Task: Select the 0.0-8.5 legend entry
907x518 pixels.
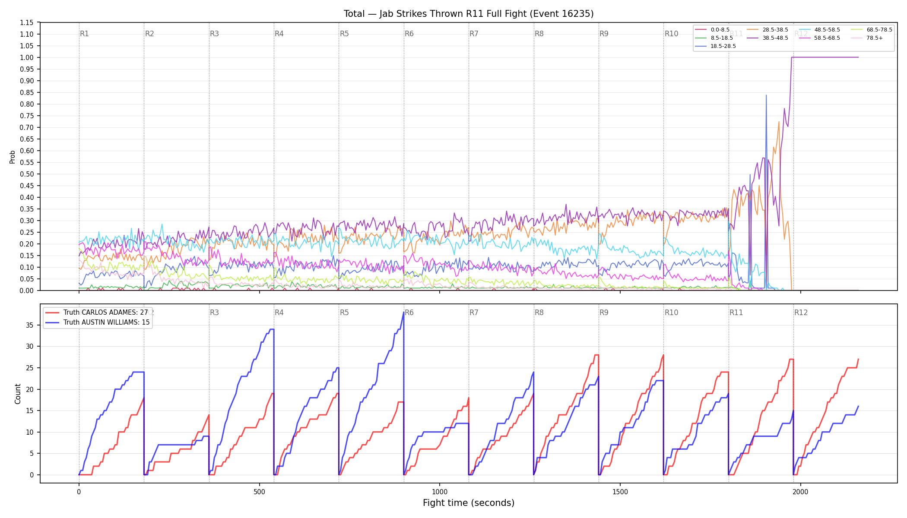Action: (713, 30)
